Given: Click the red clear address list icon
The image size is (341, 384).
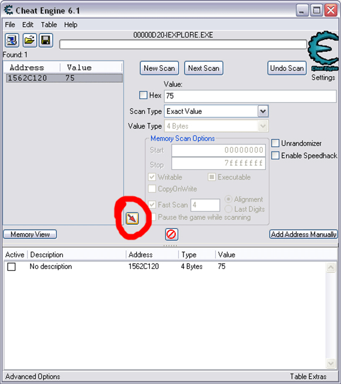Looking at the screenshot, I should (x=171, y=234).
